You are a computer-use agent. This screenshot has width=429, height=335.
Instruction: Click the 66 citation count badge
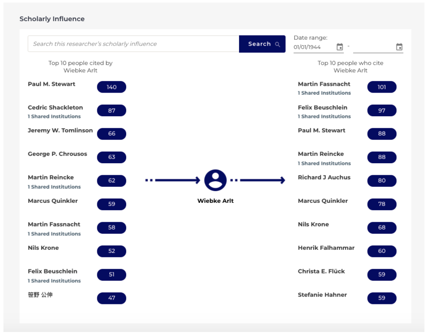click(112, 134)
